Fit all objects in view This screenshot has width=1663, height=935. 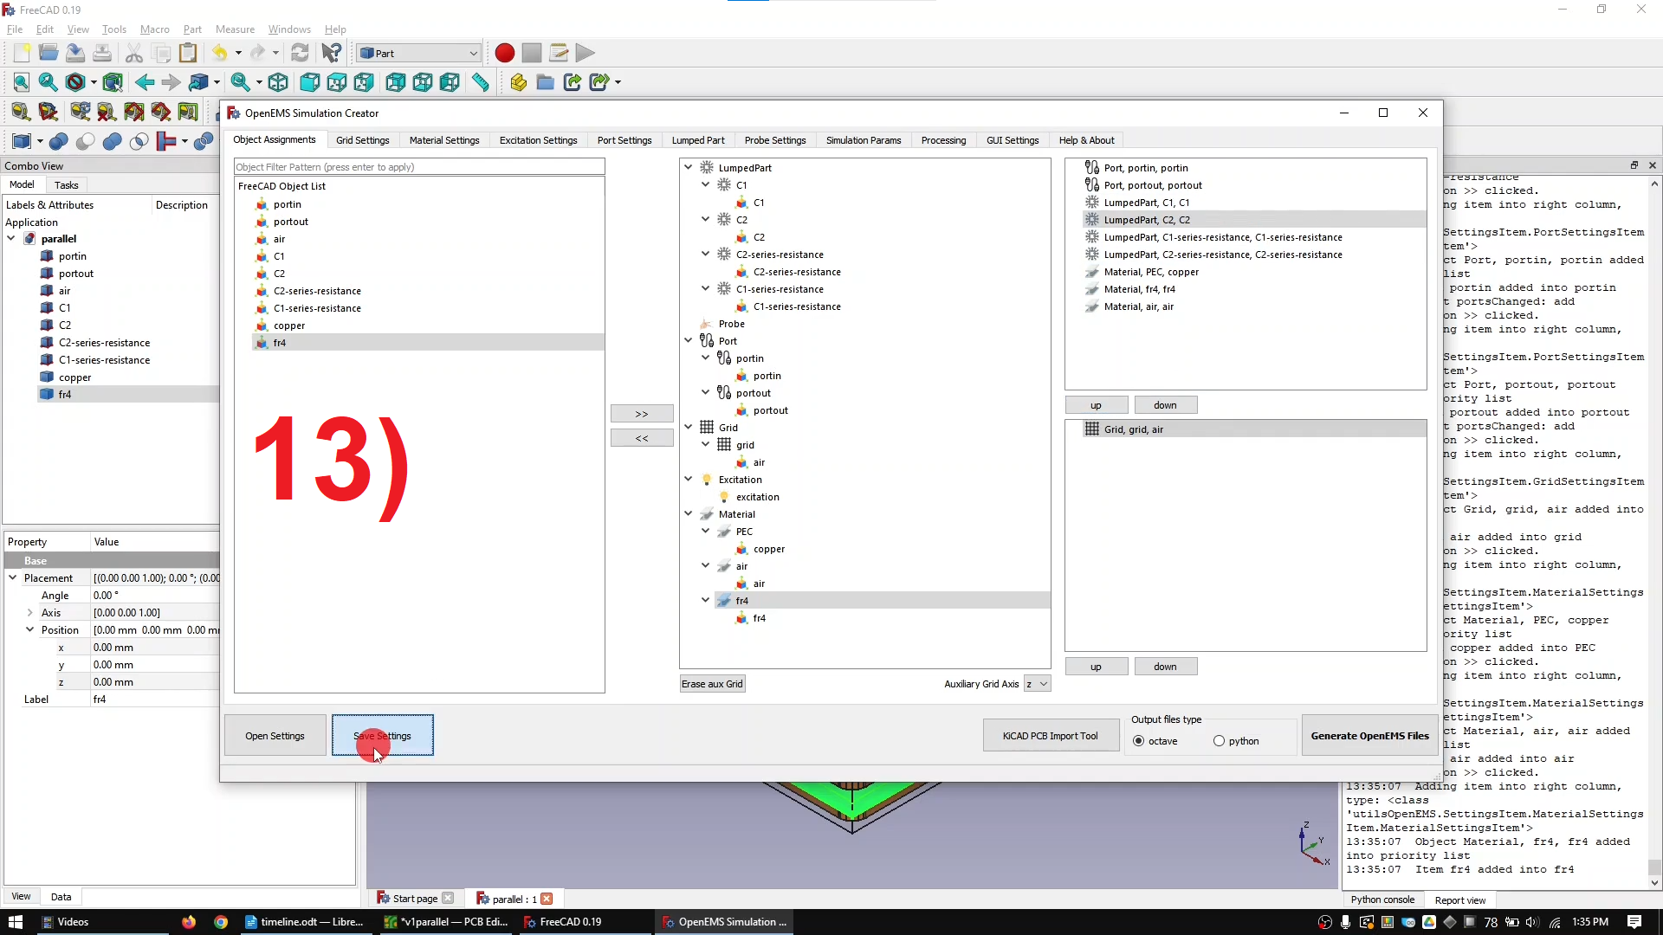point(21,82)
